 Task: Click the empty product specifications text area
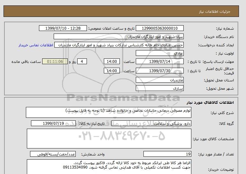(109, 139)
